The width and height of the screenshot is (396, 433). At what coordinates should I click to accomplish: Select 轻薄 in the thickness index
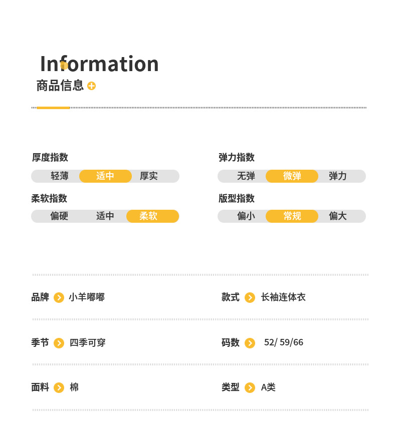(60, 176)
